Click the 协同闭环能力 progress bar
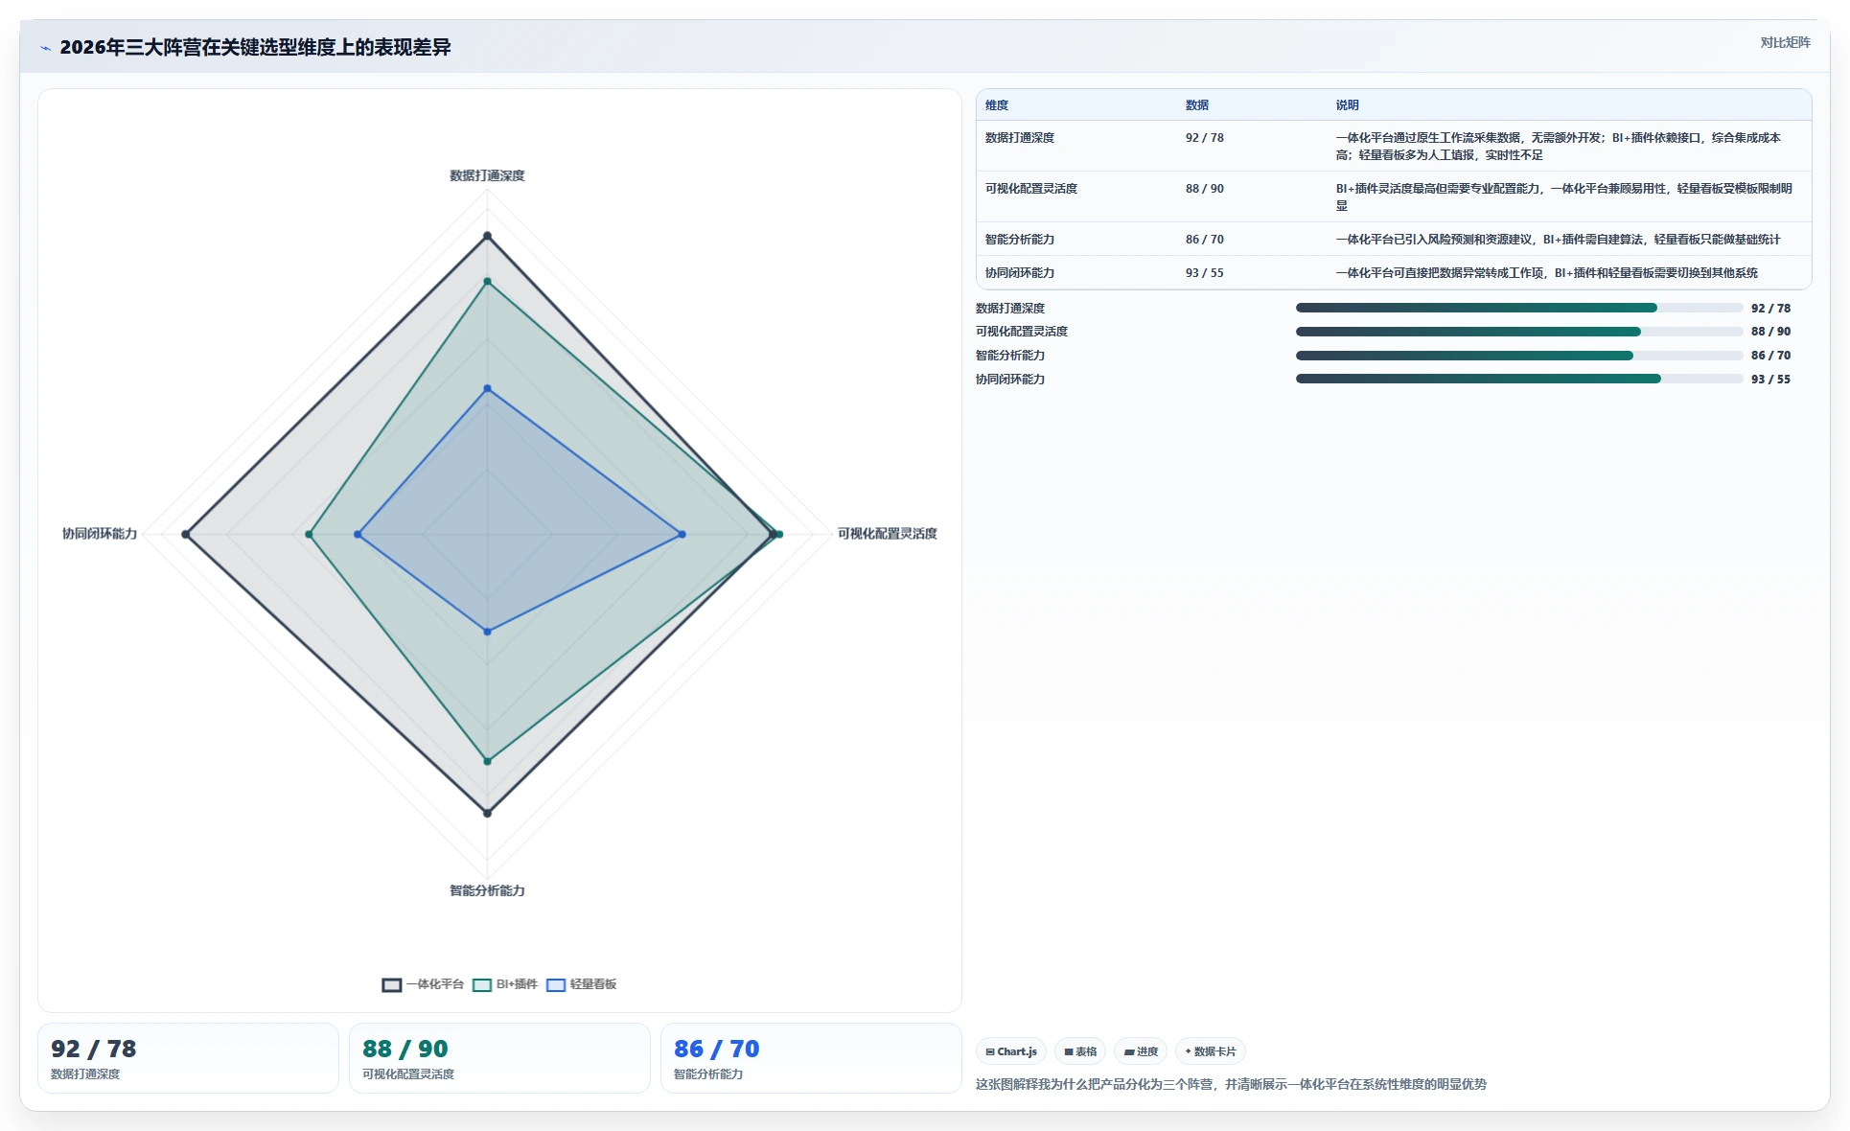 1519,379
